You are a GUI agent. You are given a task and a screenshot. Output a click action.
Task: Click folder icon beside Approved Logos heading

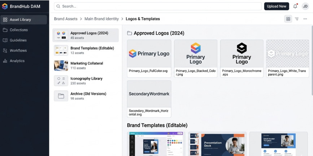pos(130,33)
